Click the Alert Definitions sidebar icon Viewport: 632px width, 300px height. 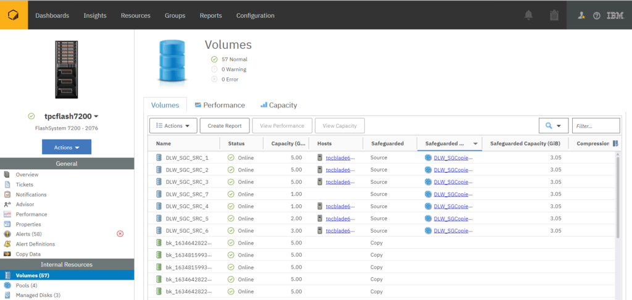7,244
